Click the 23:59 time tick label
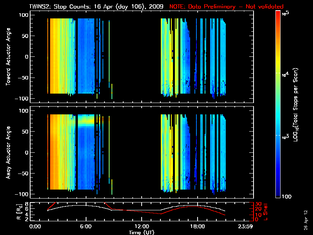The height and width of the screenshot is (235, 313). (x=246, y=226)
